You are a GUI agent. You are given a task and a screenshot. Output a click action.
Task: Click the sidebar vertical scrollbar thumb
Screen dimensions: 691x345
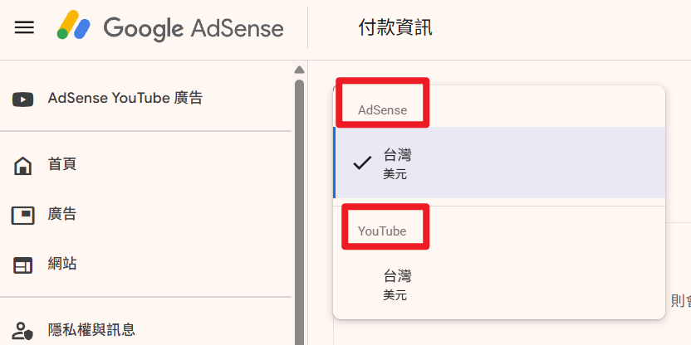point(299,207)
